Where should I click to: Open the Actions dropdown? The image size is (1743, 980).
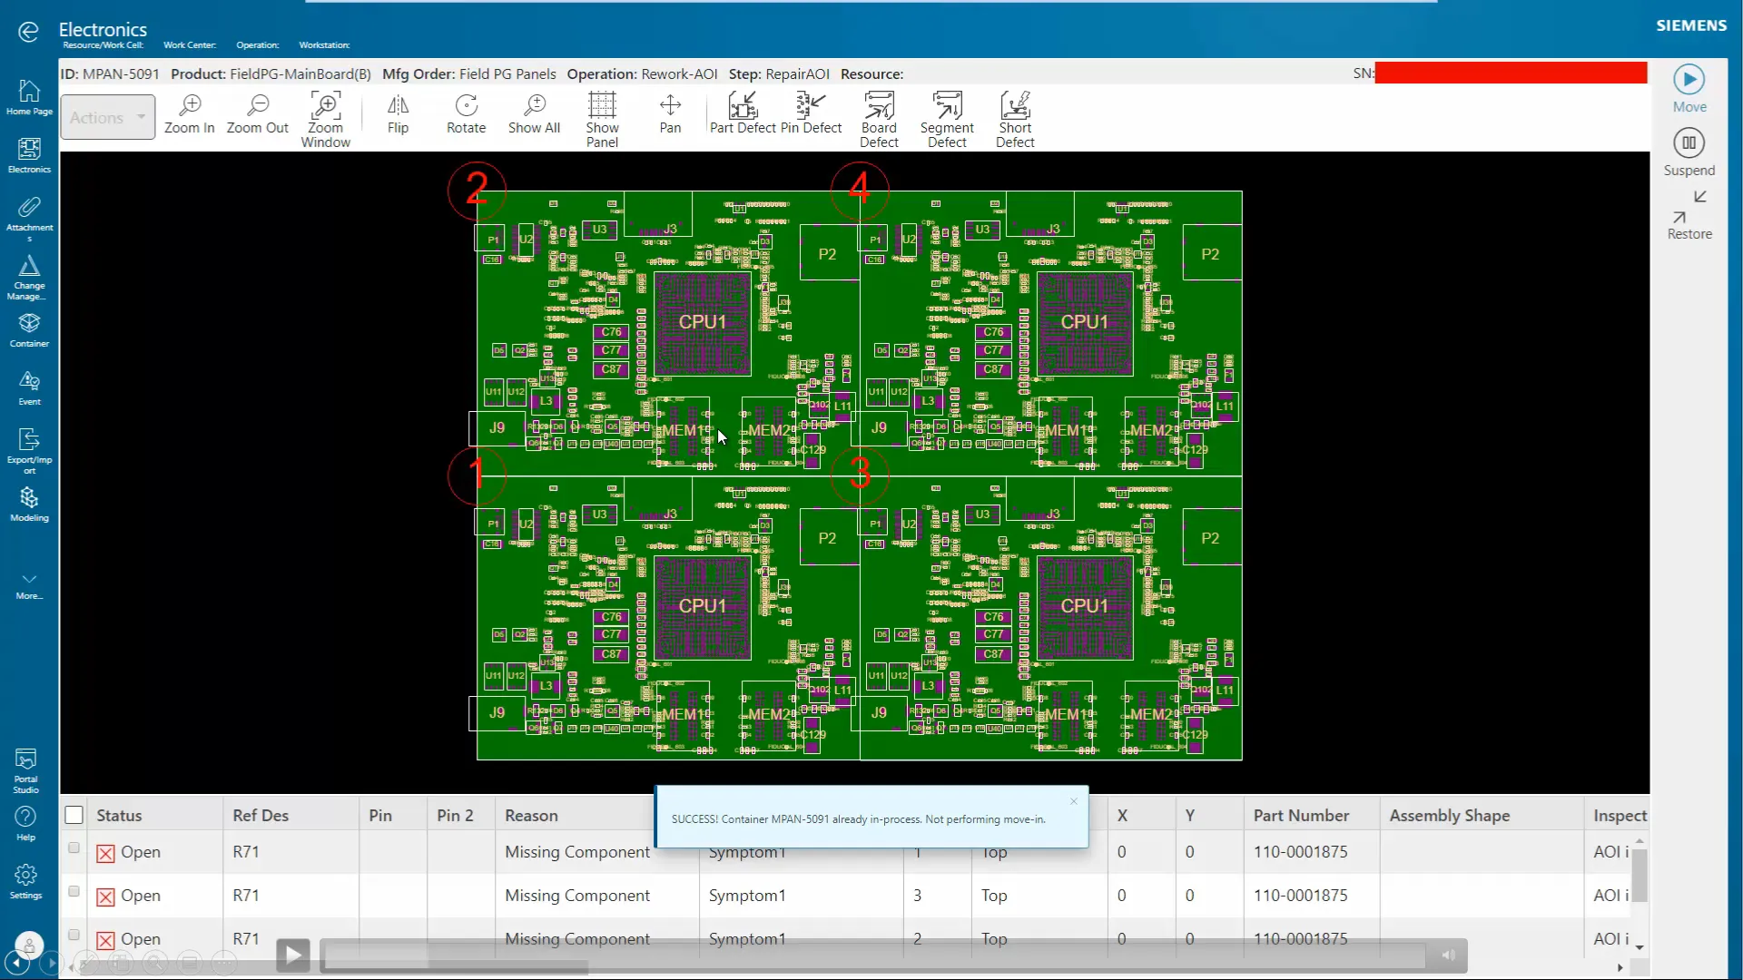tap(107, 116)
